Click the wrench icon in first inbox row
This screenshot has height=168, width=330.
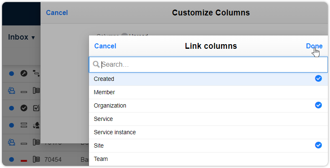point(24,73)
